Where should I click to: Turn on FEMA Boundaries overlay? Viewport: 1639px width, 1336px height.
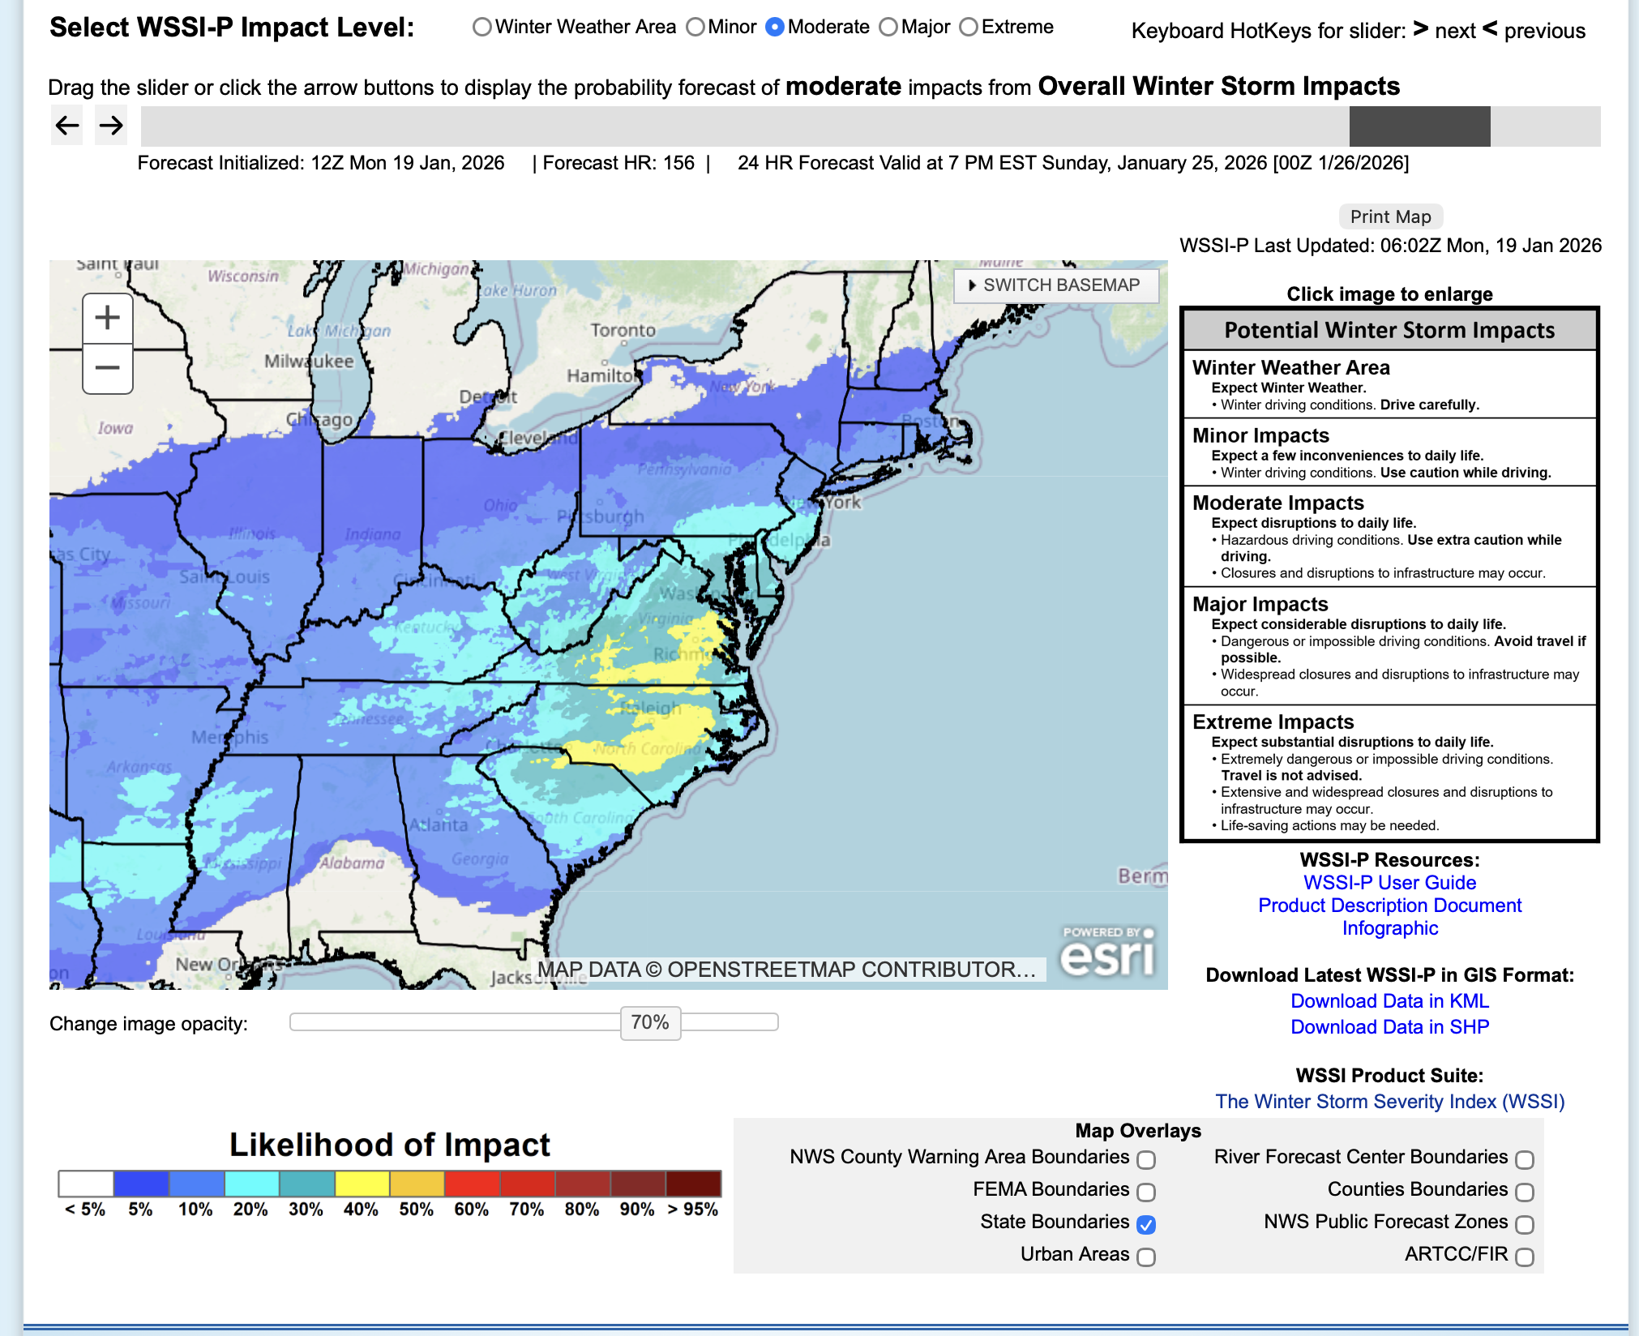tap(1146, 1192)
